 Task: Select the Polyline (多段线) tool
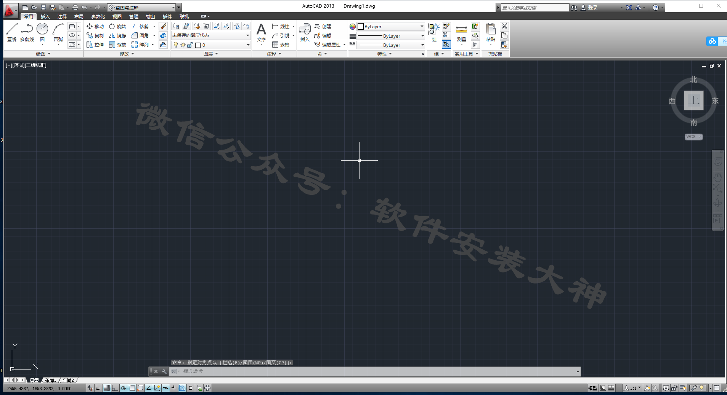click(x=27, y=32)
